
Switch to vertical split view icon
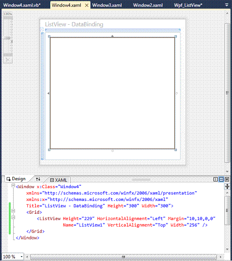click(216, 179)
